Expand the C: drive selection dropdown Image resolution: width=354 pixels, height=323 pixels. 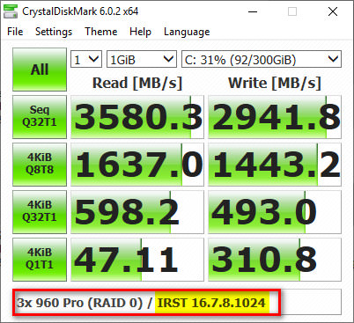coord(262,59)
